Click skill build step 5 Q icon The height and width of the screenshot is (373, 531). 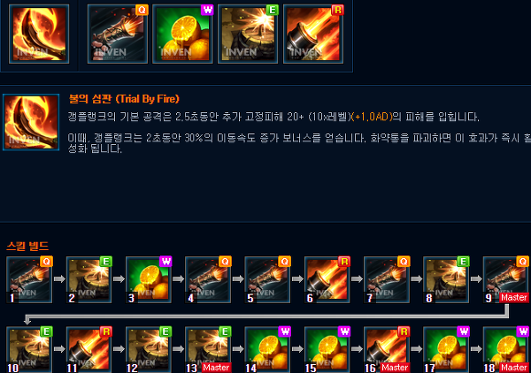point(267,279)
